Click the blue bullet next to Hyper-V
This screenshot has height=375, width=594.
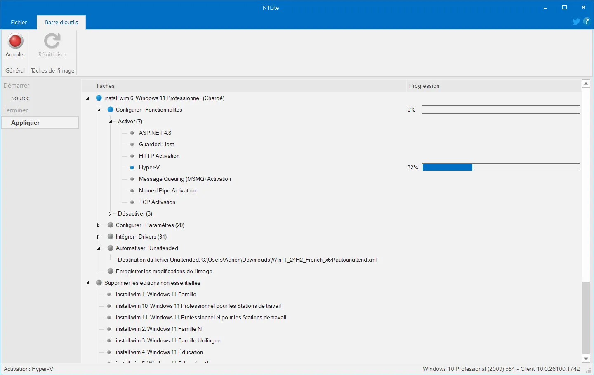coord(132,167)
